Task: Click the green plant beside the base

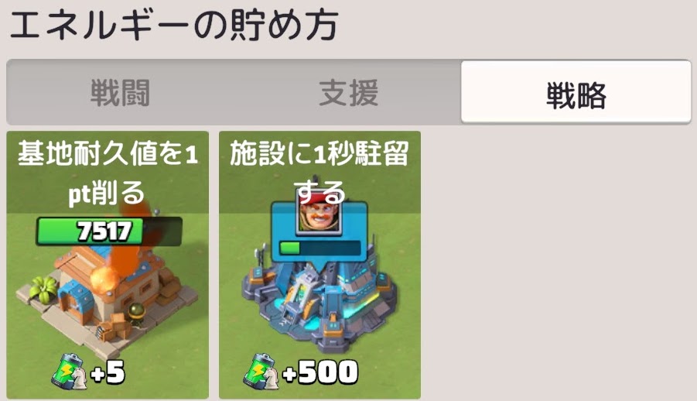Action: click(43, 289)
